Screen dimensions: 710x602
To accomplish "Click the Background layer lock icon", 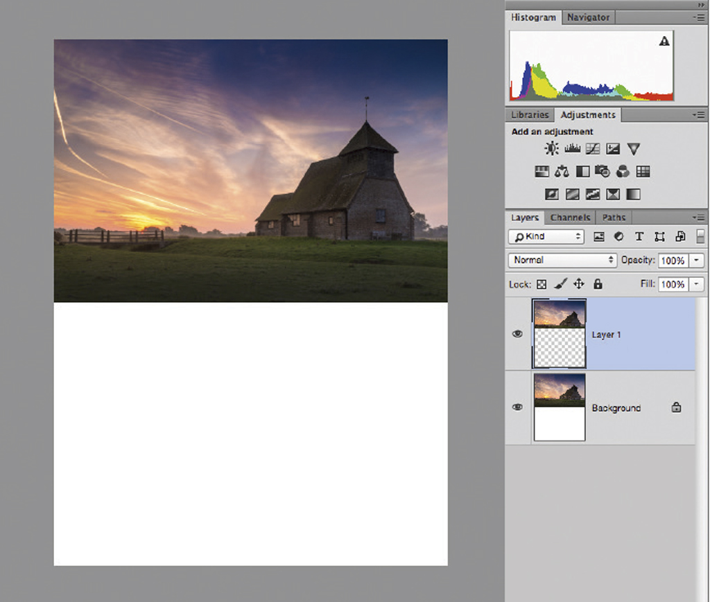I will [676, 407].
